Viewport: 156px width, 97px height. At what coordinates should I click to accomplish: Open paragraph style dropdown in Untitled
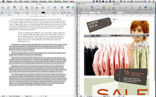(6, 12)
